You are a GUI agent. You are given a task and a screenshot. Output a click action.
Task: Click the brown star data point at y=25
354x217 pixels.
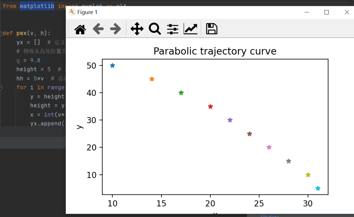pos(249,134)
